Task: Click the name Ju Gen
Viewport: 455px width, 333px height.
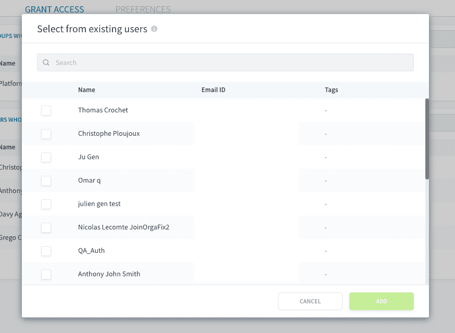Action: [89, 157]
